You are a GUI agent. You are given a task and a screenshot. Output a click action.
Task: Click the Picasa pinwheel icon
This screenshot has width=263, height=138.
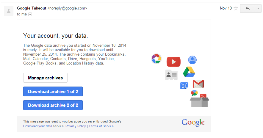coord(156,59)
